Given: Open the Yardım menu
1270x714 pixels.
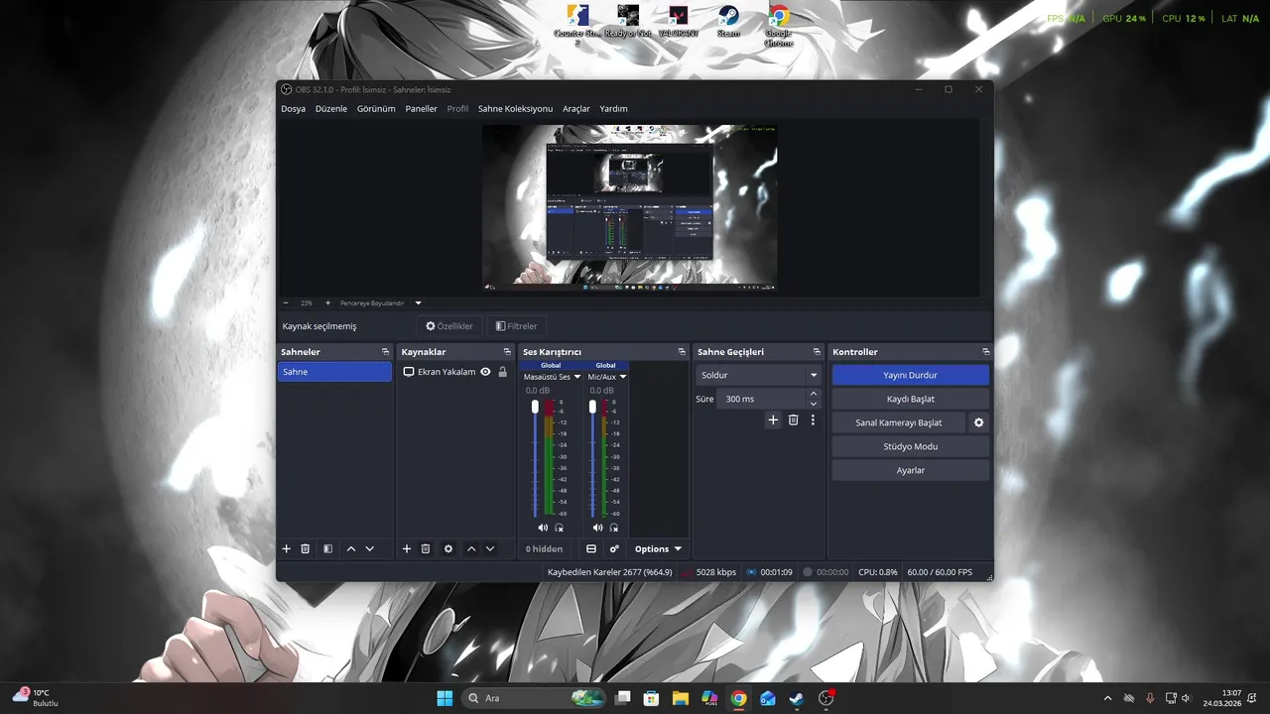Looking at the screenshot, I should [x=613, y=109].
